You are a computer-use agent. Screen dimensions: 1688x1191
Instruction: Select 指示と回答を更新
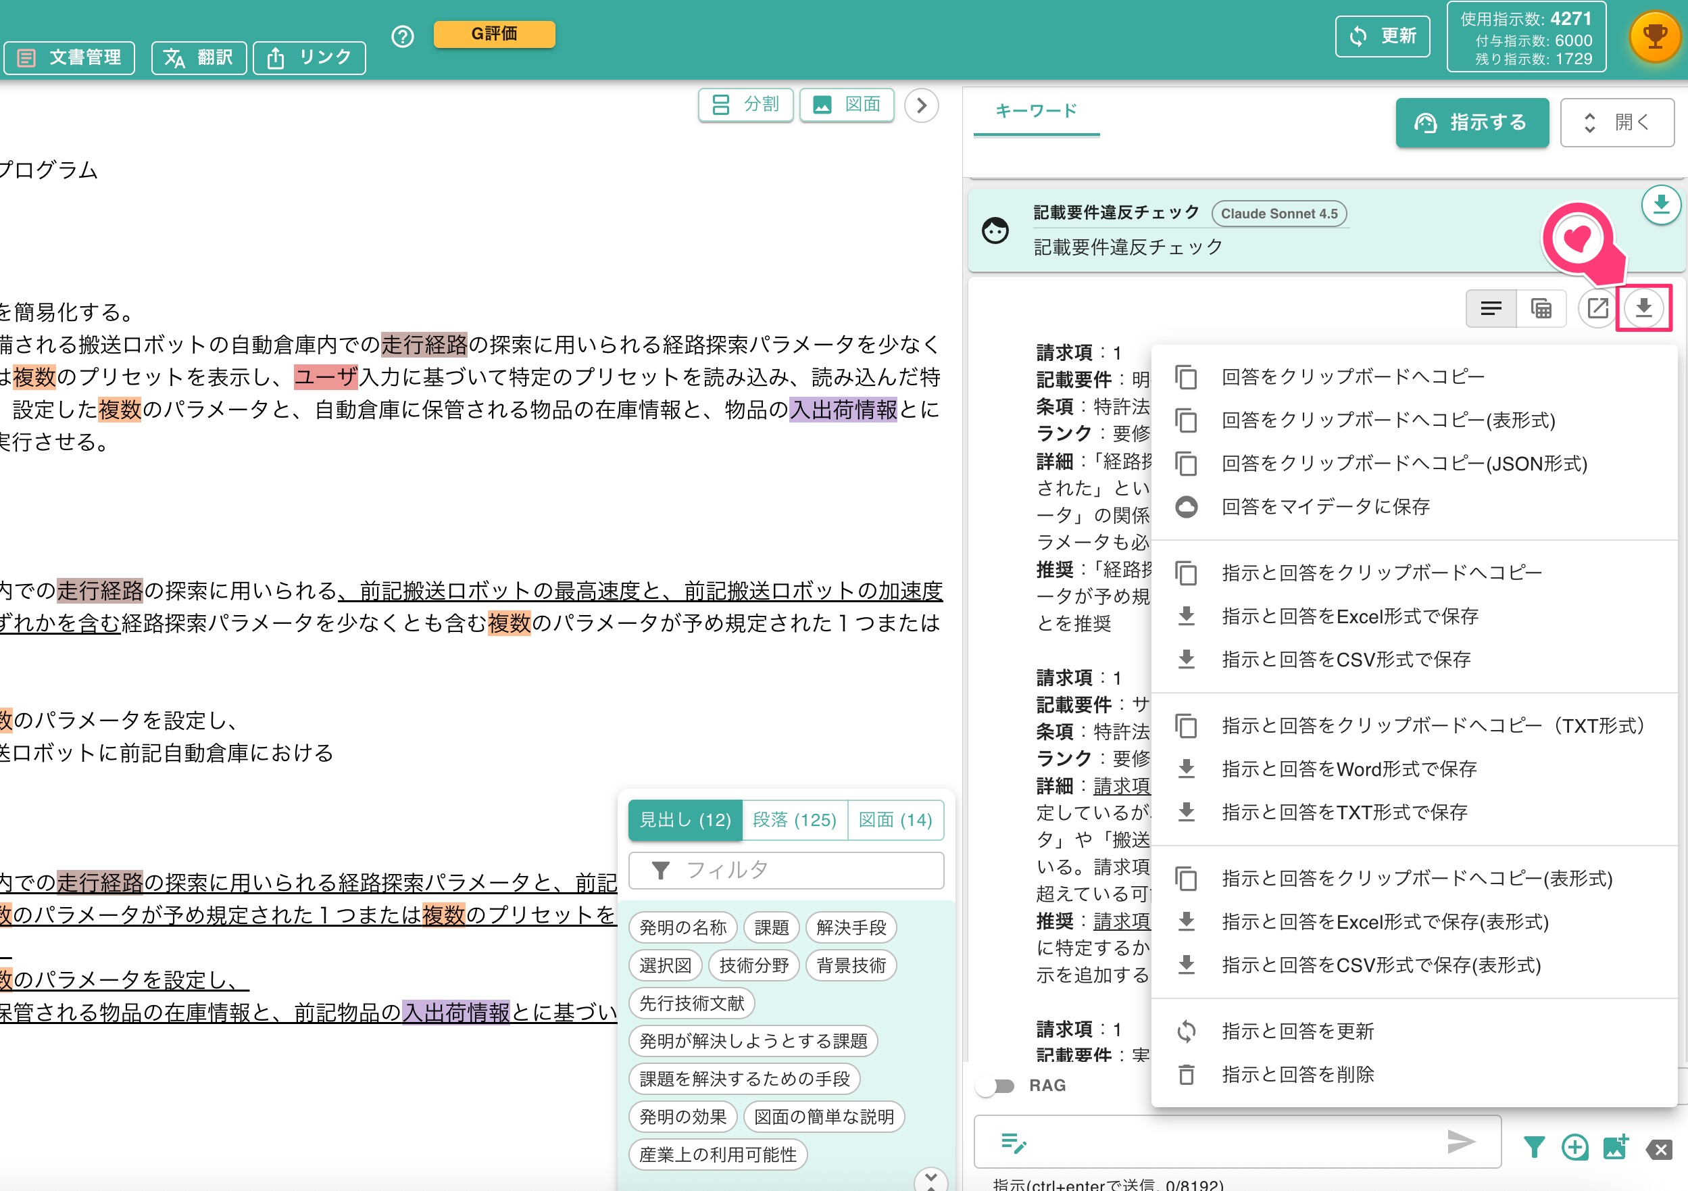(1413, 1031)
